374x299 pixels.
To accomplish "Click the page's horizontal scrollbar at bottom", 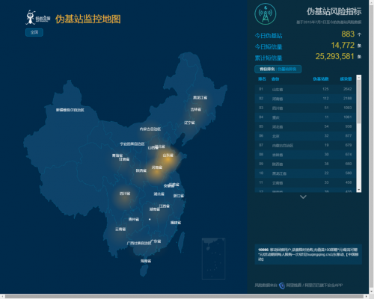I will (x=185, y=296).
